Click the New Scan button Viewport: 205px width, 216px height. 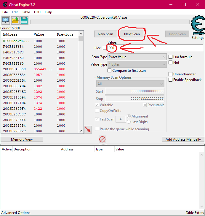tap(105, 34)
